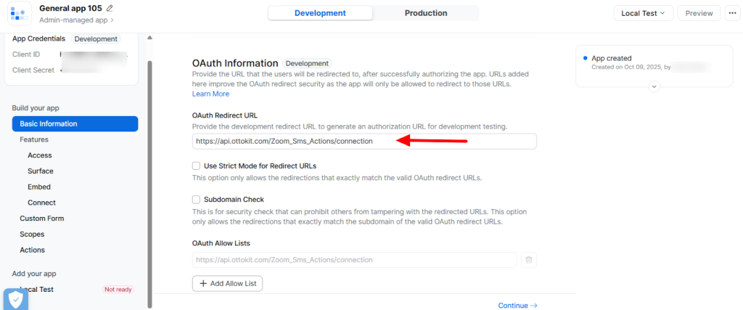Screen dimensions: 743x310
Task: Select Surface under Features
Action: [40, 171]
